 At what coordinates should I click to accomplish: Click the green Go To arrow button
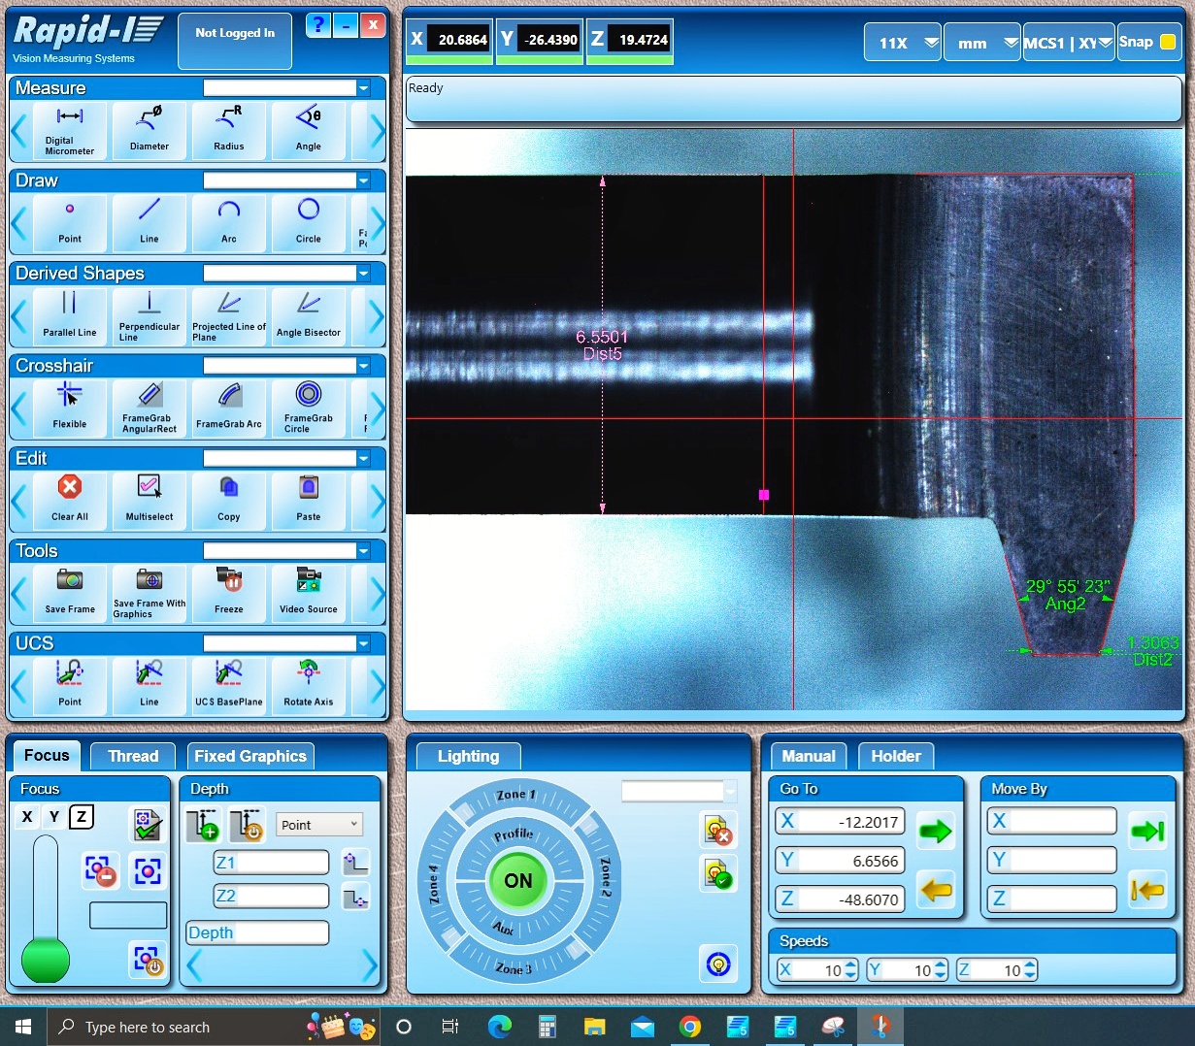(x=935, y=831)
